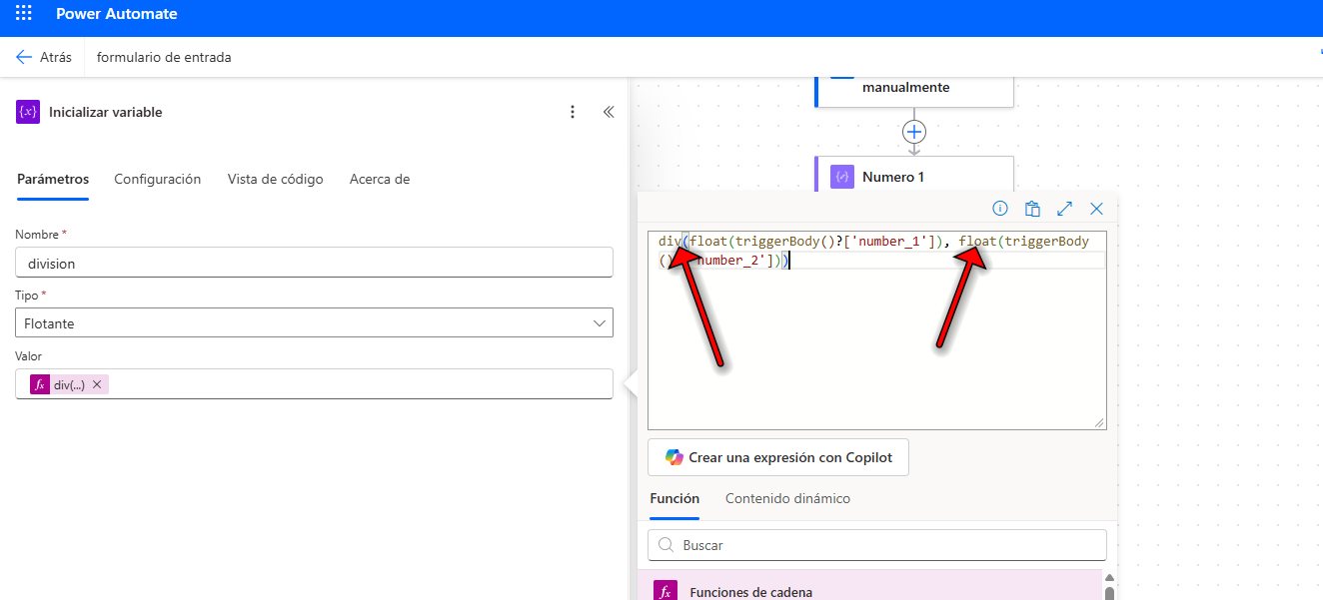This screenshot has width=1323, height=600.
Task: Go back with the Atrás arrow
Action: pos(24,57)
